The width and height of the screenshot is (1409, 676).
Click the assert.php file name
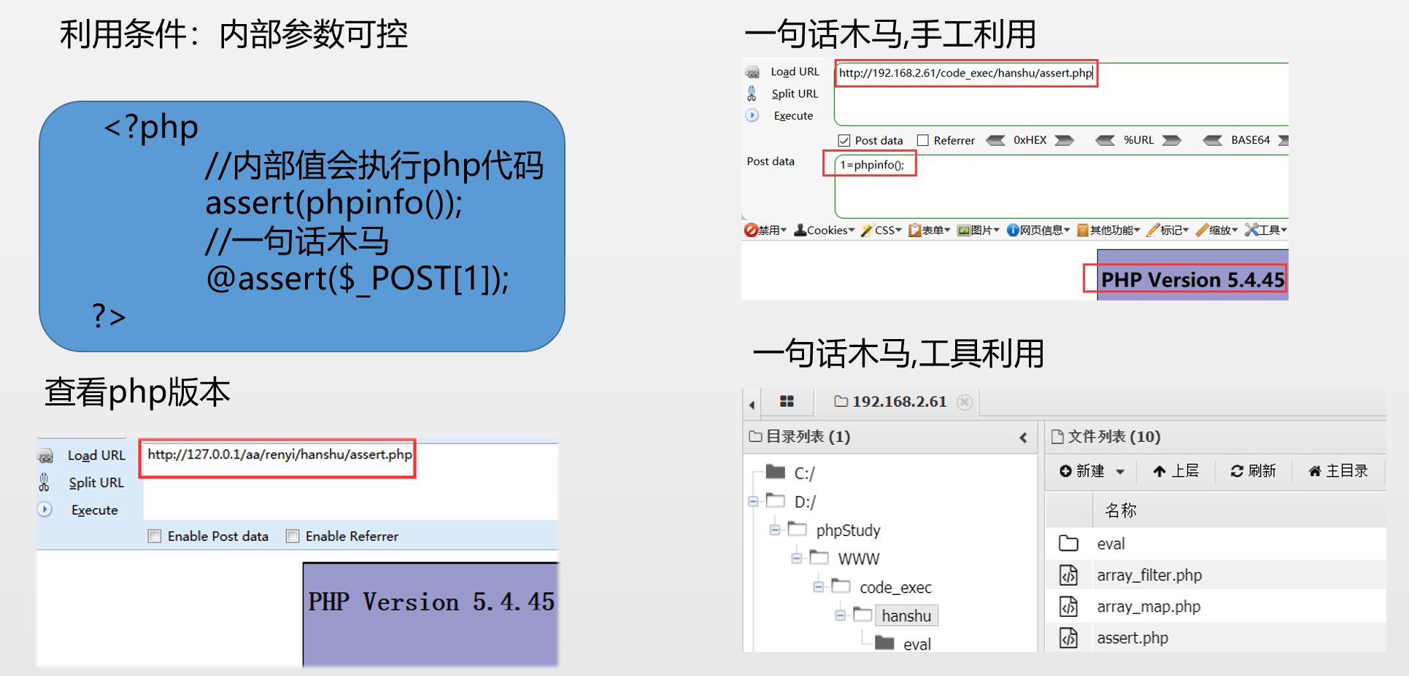pos(1132,638)
